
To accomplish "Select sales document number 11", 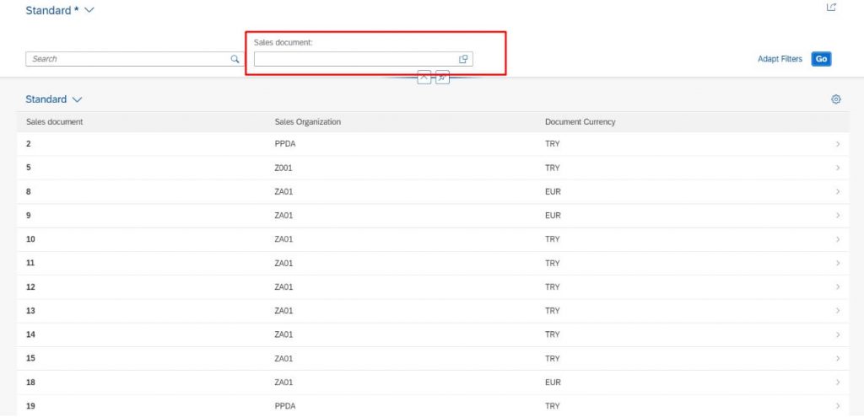I will [x=30, y=264].
